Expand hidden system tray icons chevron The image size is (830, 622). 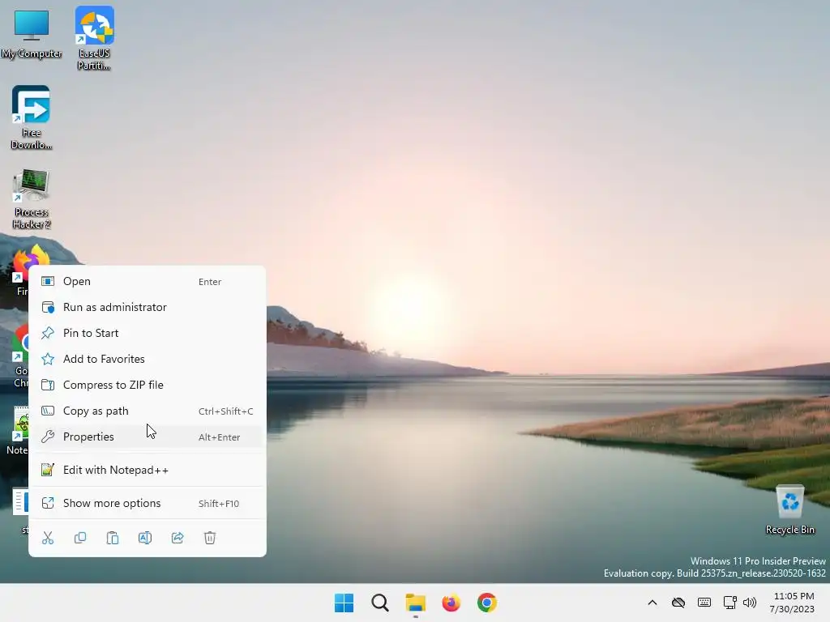652,603
